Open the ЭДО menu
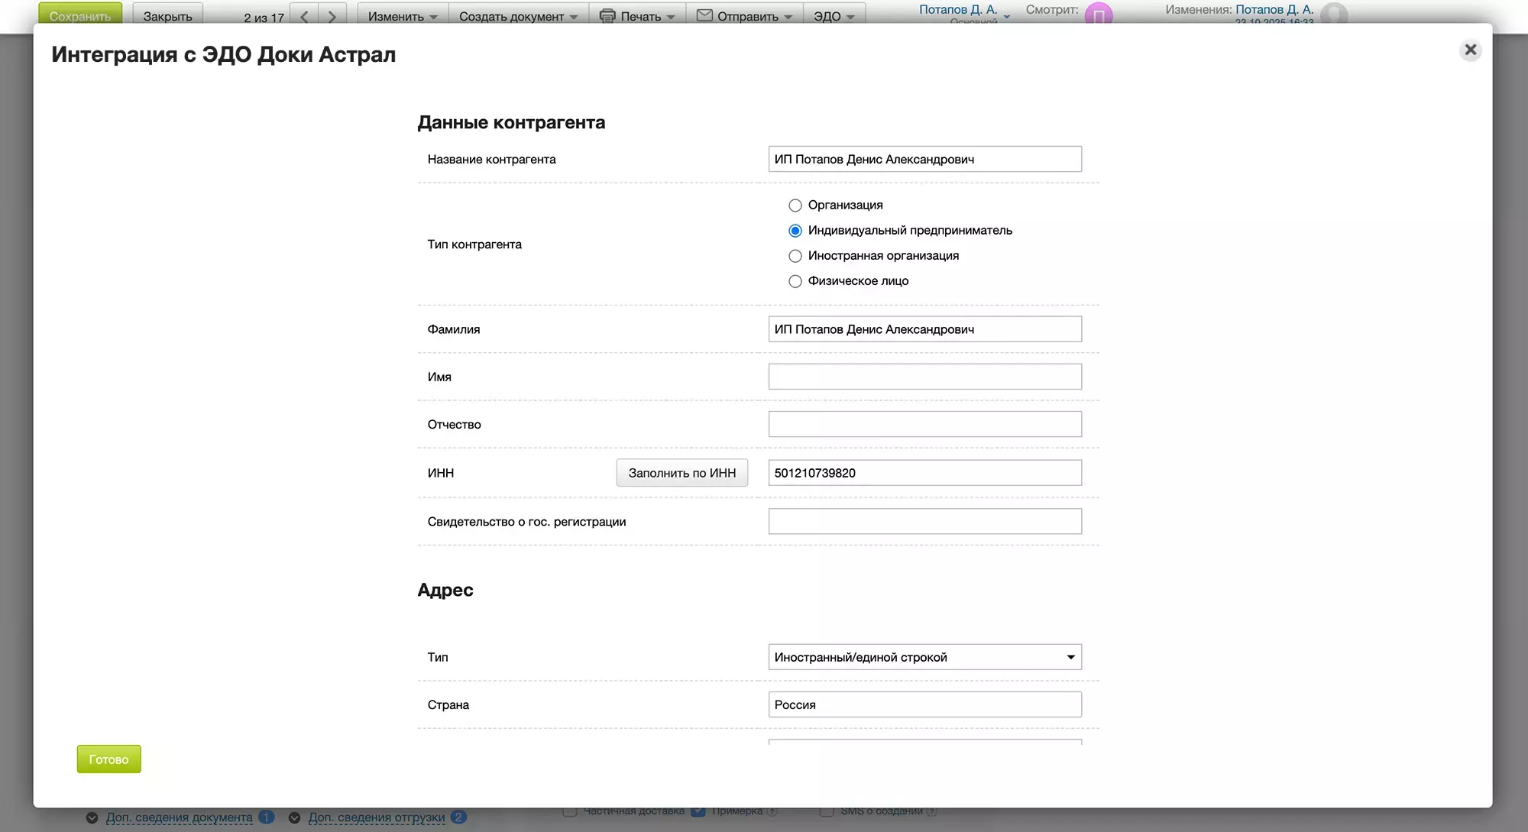The image size is (1528, 832). point(834,16)
